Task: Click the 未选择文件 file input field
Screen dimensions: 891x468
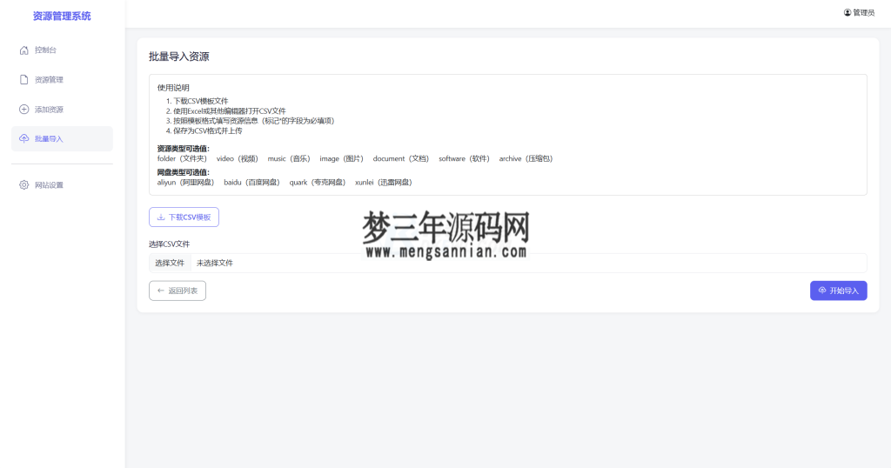Action: point(508,263)
